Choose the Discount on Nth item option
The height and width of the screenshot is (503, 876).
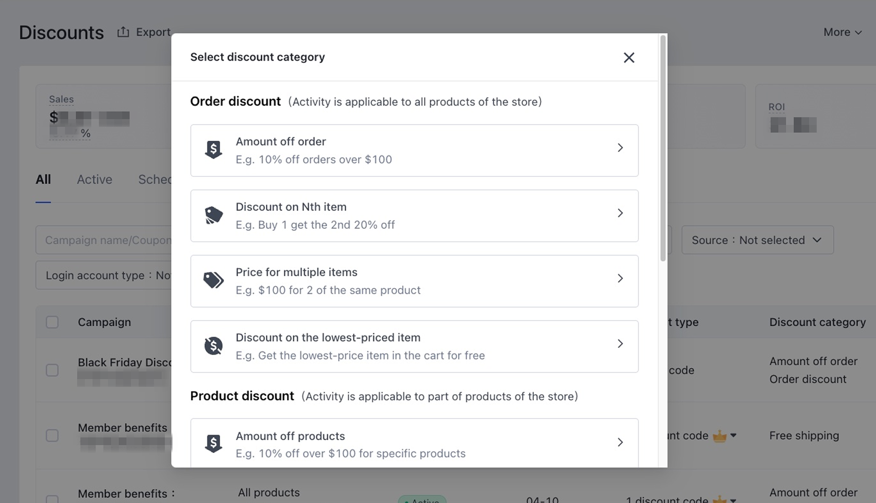point(414,215)
